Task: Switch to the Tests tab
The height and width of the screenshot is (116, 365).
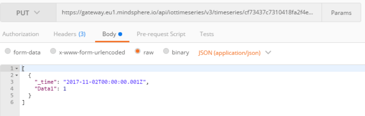Action: (207, 34)
